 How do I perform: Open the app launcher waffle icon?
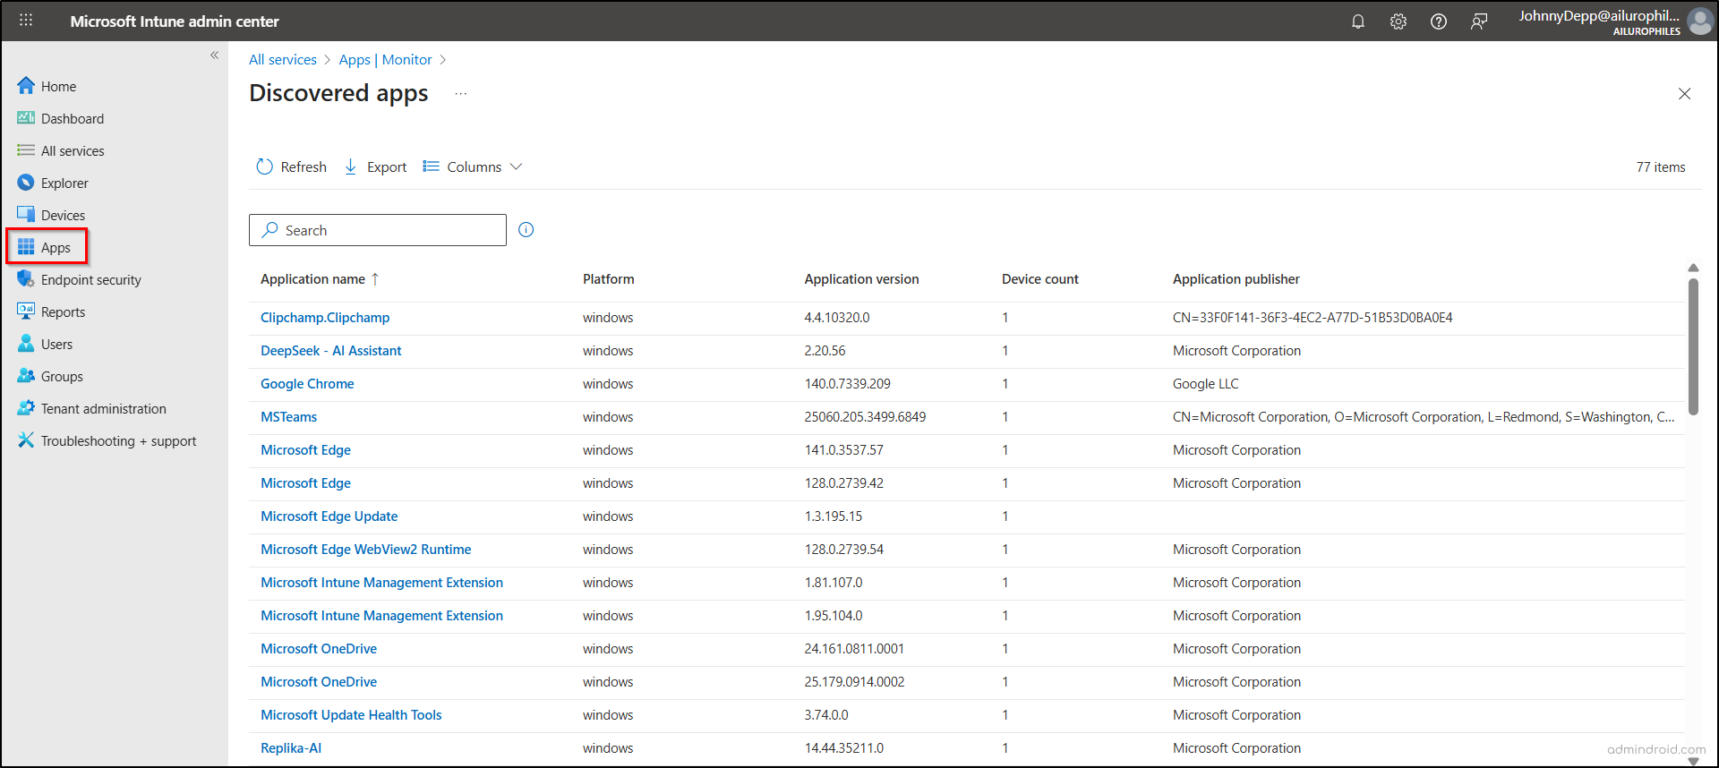26,21
